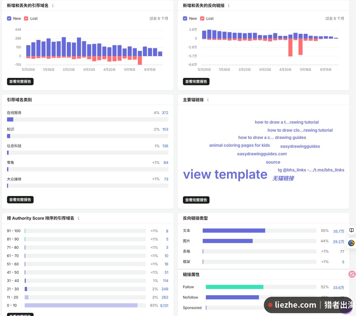Uncheck Lost in backlinks chart
This screenshot has height=316, width=356.
tap(202, 18)
